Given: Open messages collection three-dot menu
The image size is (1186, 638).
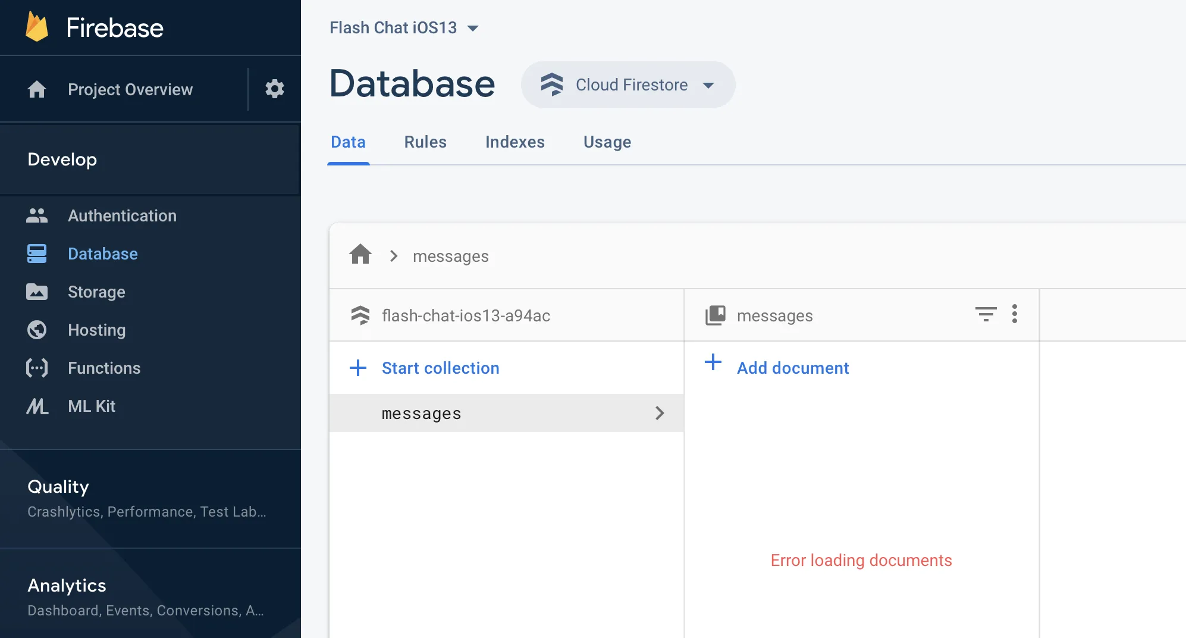Looking at the screenshot, I should tap(1015, 314).
